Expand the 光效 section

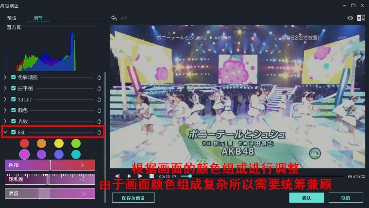tap(5, 121)
